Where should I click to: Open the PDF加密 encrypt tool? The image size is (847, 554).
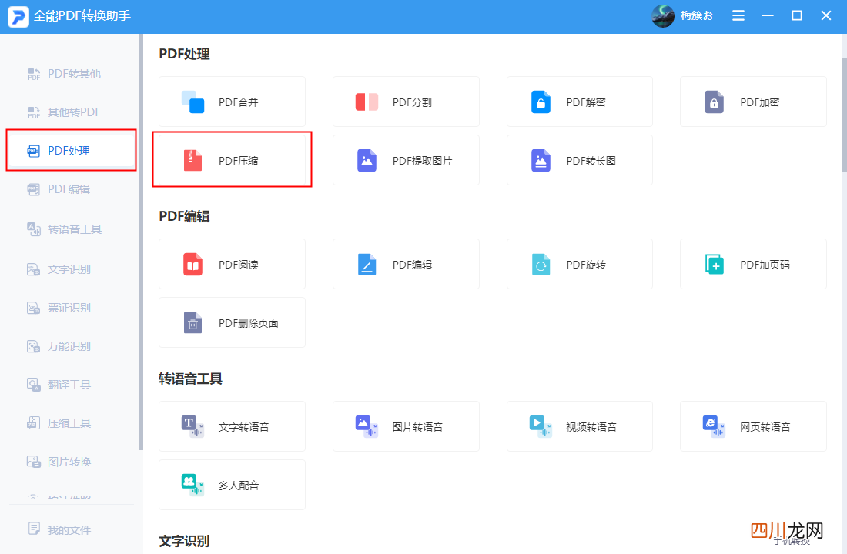coord(753,102)
